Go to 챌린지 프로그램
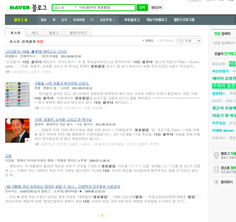Image resolution: width=236 pixels, height=222 pixels. click(x=184, y=20)
